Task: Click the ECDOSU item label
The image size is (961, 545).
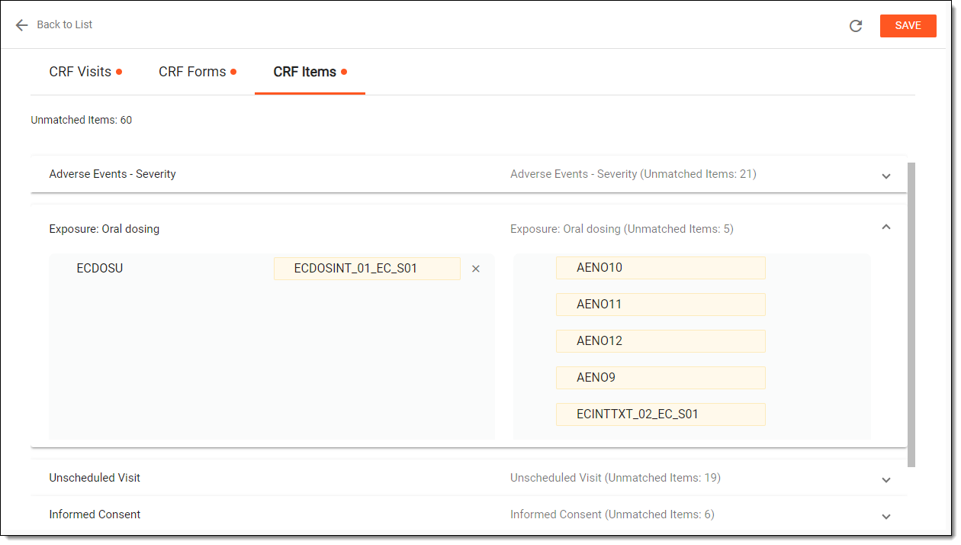Action: [100, 269]
